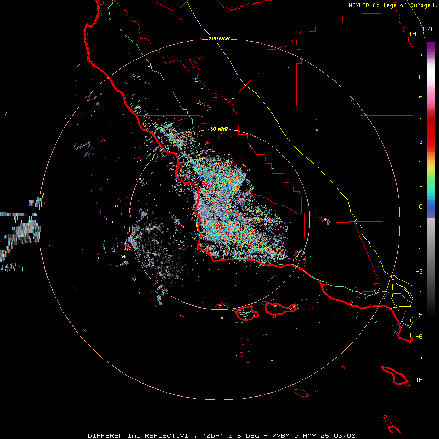Select the 7 dB value on the scale

click(421, 55)
